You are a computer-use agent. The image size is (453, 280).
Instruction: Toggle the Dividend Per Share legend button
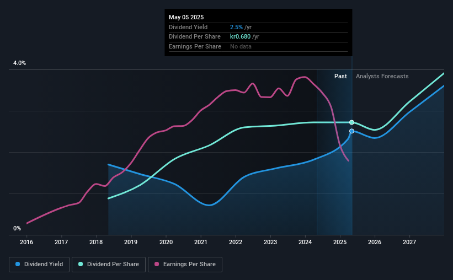coord(109,265)
